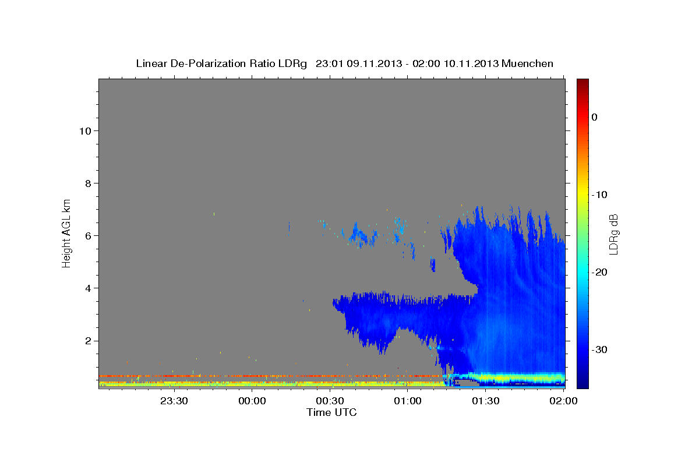Click the height tick label '6'

click(87, 235)
